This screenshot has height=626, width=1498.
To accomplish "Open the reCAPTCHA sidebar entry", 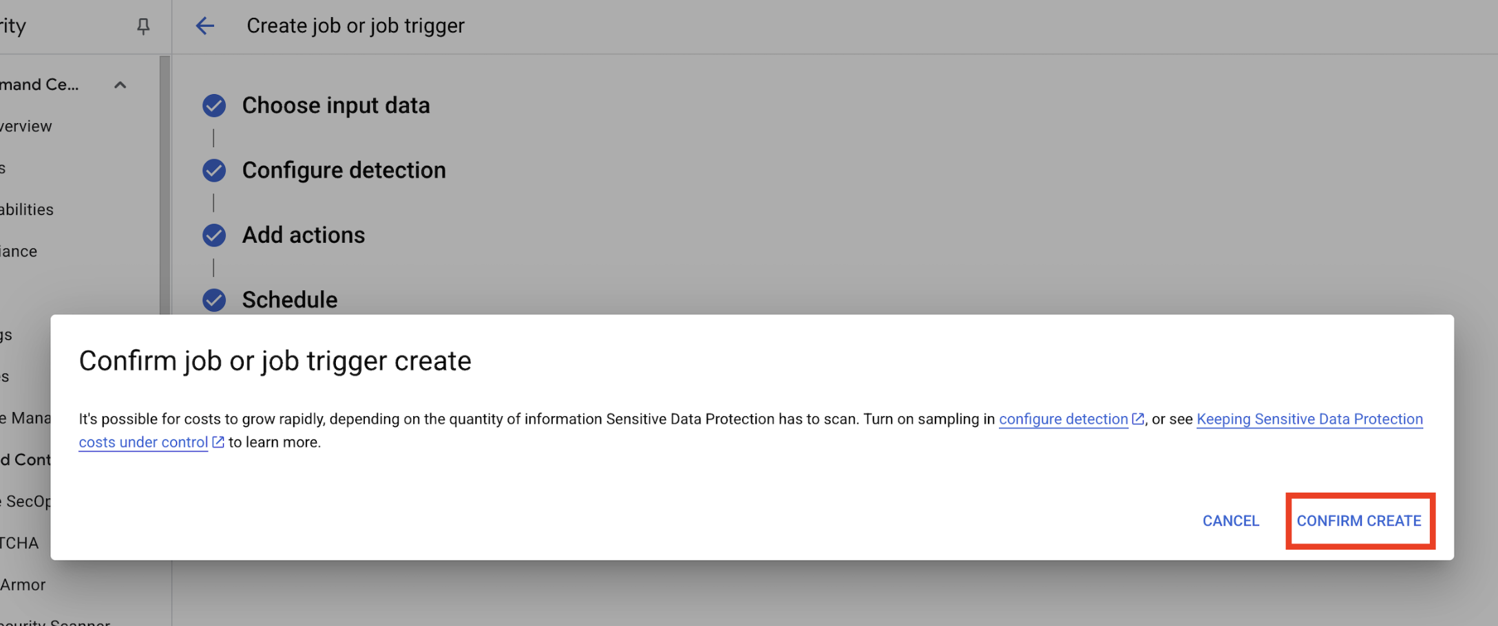I will [19, 543].
